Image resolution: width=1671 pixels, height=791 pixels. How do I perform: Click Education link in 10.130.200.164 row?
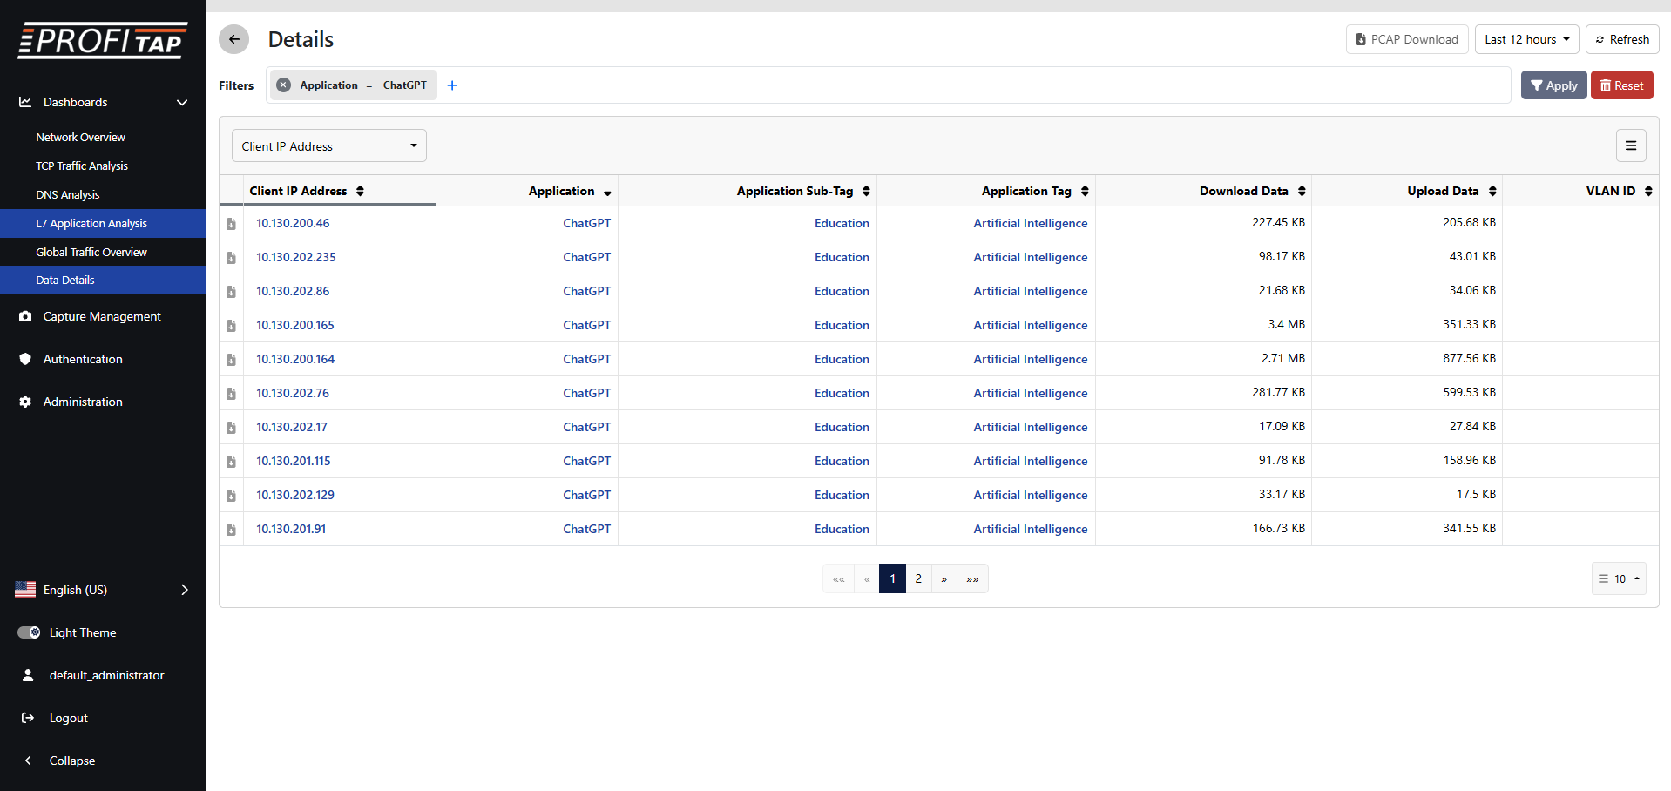pyautogui.click(x=842, y=360)
